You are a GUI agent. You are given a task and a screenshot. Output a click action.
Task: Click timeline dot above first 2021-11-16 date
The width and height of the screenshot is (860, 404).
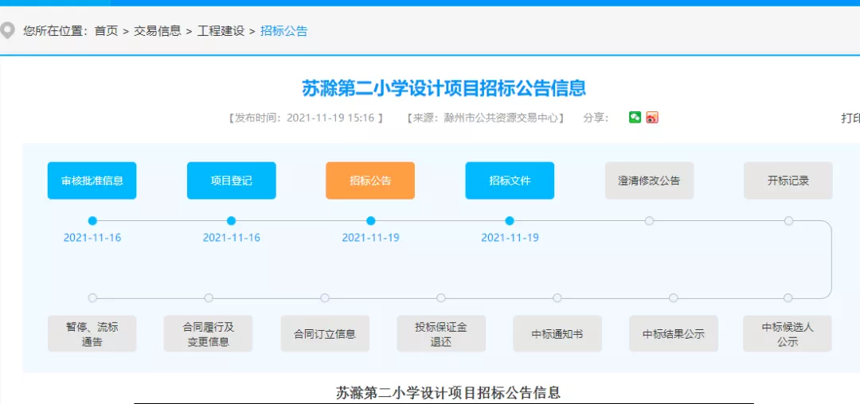click(x=92, y=220)
